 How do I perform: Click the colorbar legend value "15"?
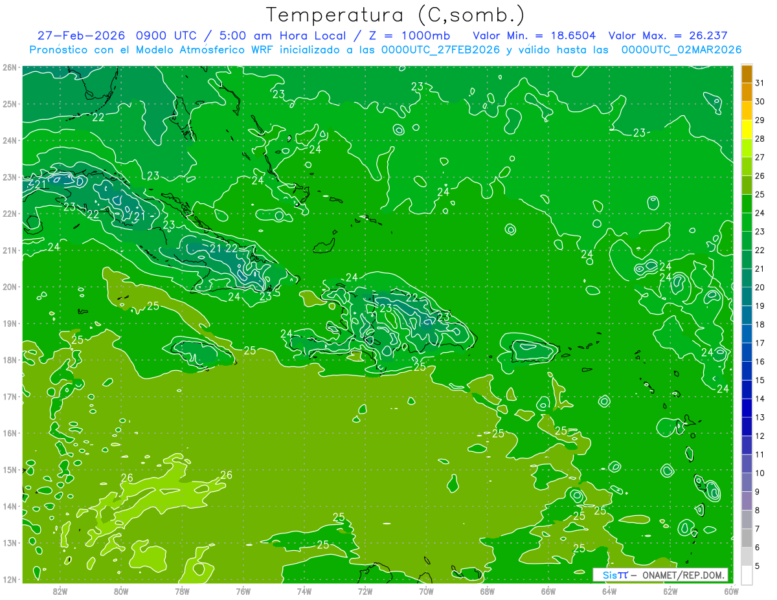click(760, 380)
